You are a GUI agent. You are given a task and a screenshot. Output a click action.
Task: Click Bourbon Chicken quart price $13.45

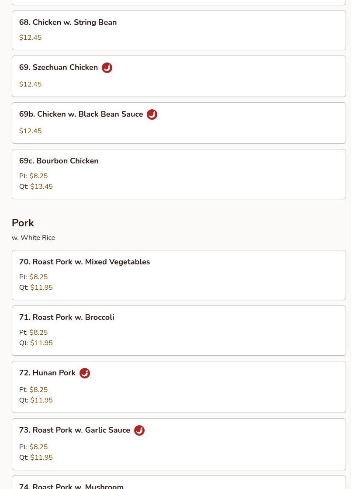(42, 187)
